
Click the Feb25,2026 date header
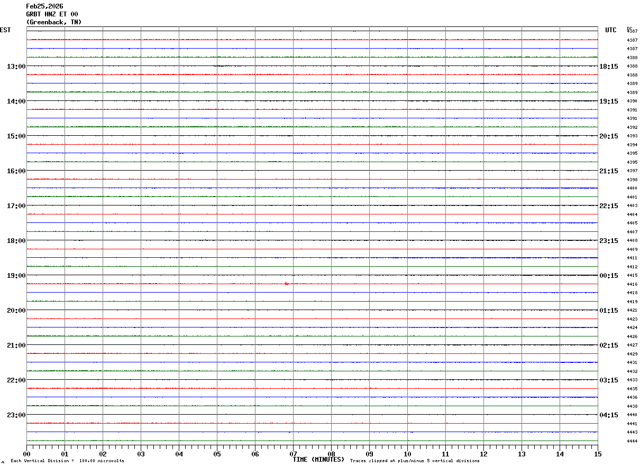pos(44,6)
